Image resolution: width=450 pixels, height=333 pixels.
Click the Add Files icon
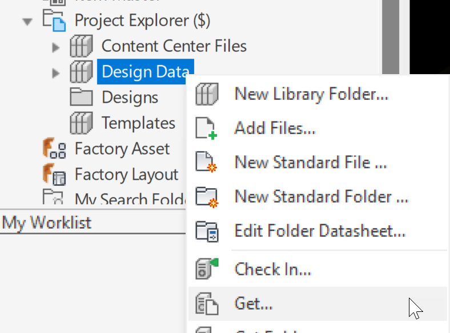(207, 128)
